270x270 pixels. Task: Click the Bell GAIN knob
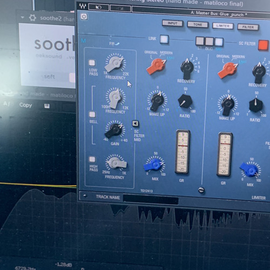115,130
